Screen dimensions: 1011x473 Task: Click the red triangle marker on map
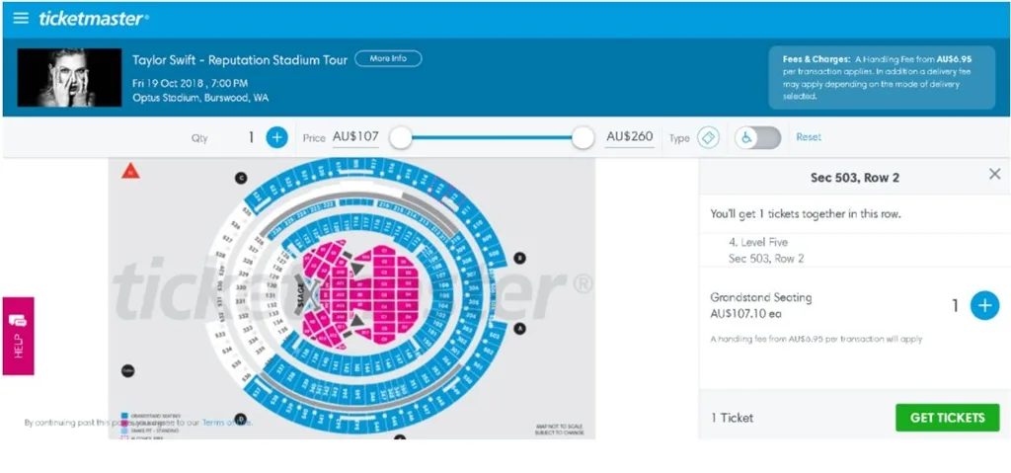click(130, 171)
